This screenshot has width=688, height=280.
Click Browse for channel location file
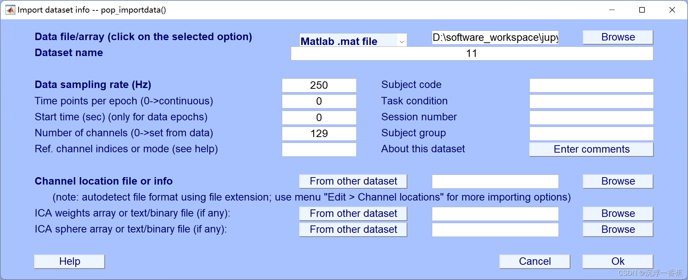click(x=617, y=181)
